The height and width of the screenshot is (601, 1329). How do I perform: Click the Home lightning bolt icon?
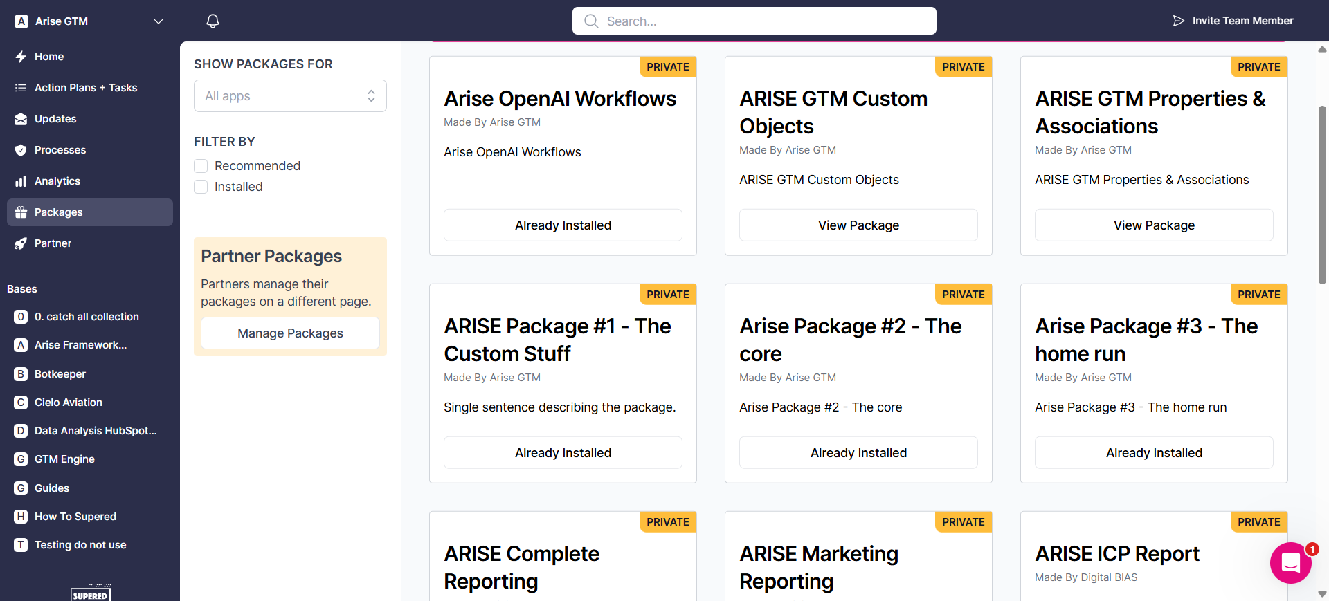(21, 57)
